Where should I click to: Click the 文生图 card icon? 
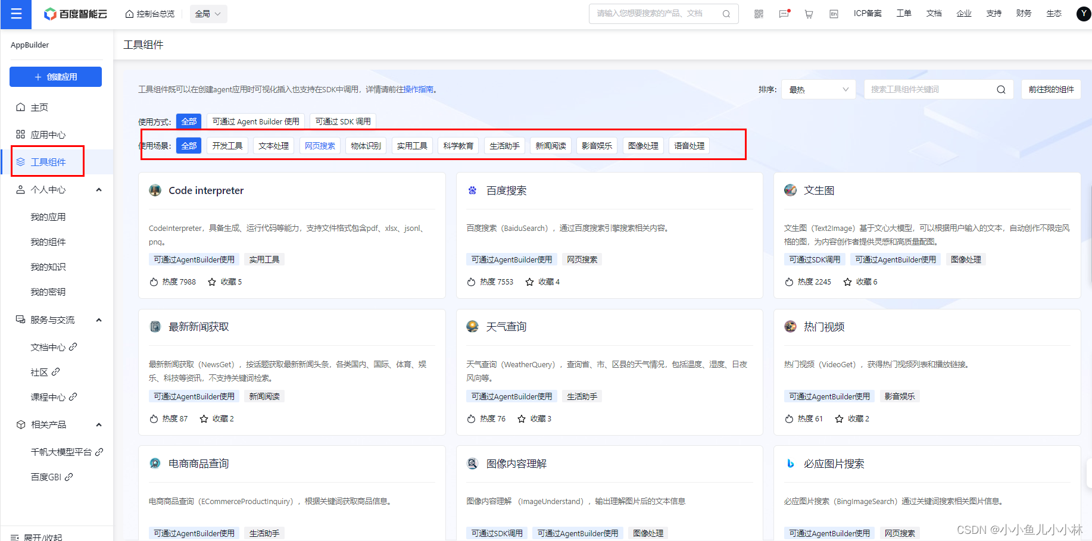click(x=790, y=190)
